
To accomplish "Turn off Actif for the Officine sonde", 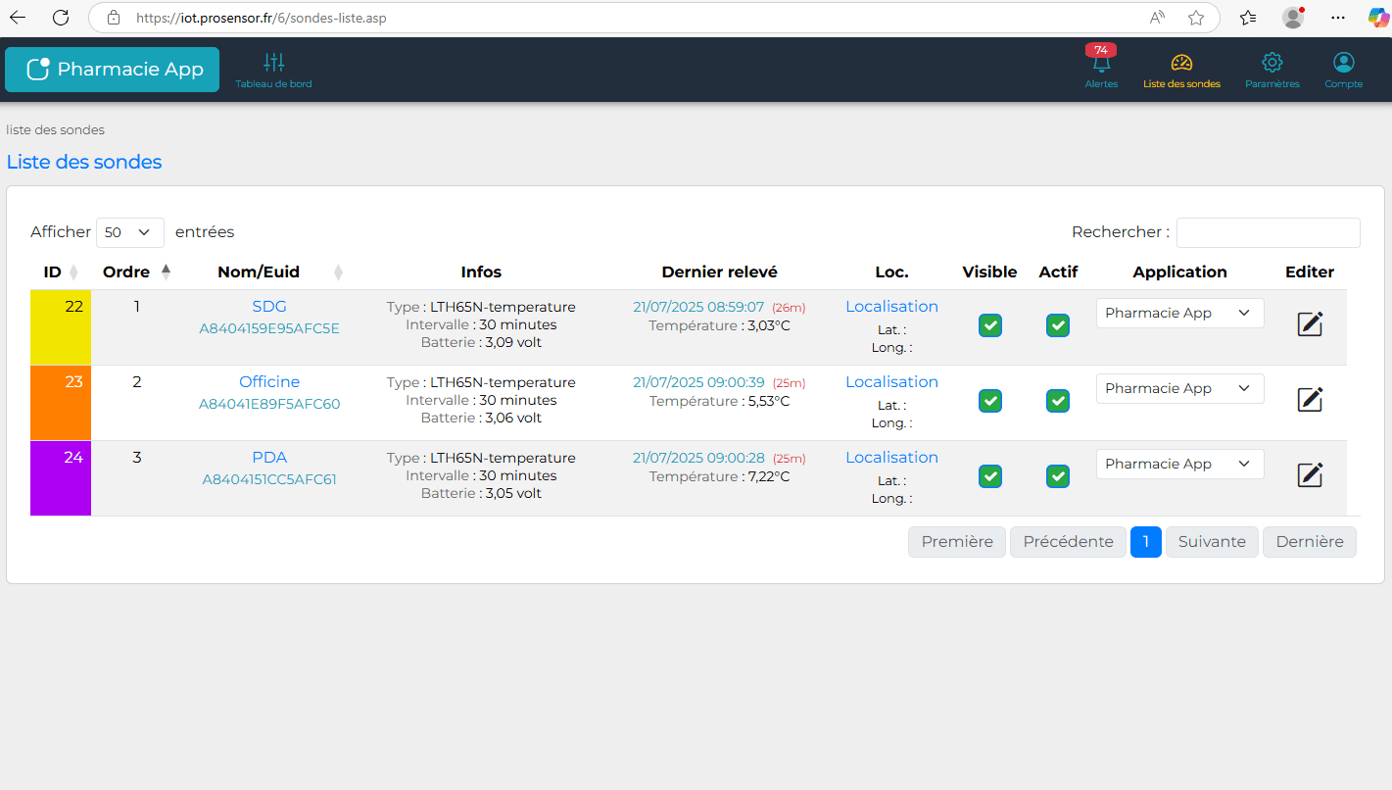I will tap(1058, 400).
